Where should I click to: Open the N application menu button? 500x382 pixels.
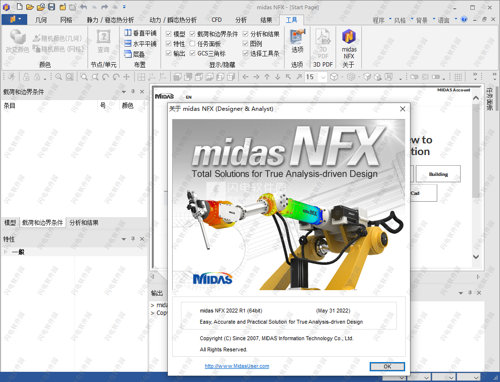[15, 19]
